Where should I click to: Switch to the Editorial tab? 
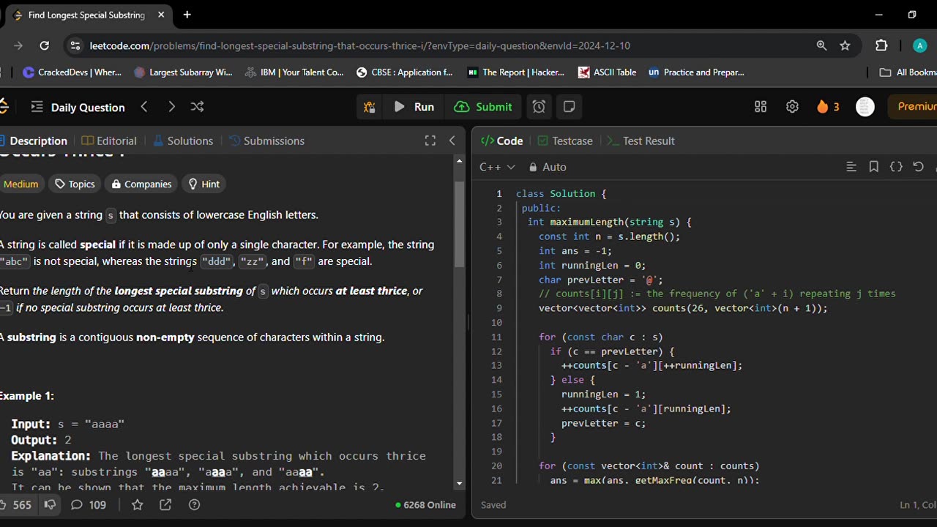[109, 141]
